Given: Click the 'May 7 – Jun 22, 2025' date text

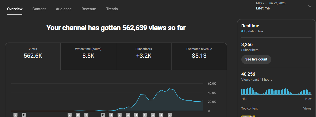Looking at the screenshot, I should point(271,3).
